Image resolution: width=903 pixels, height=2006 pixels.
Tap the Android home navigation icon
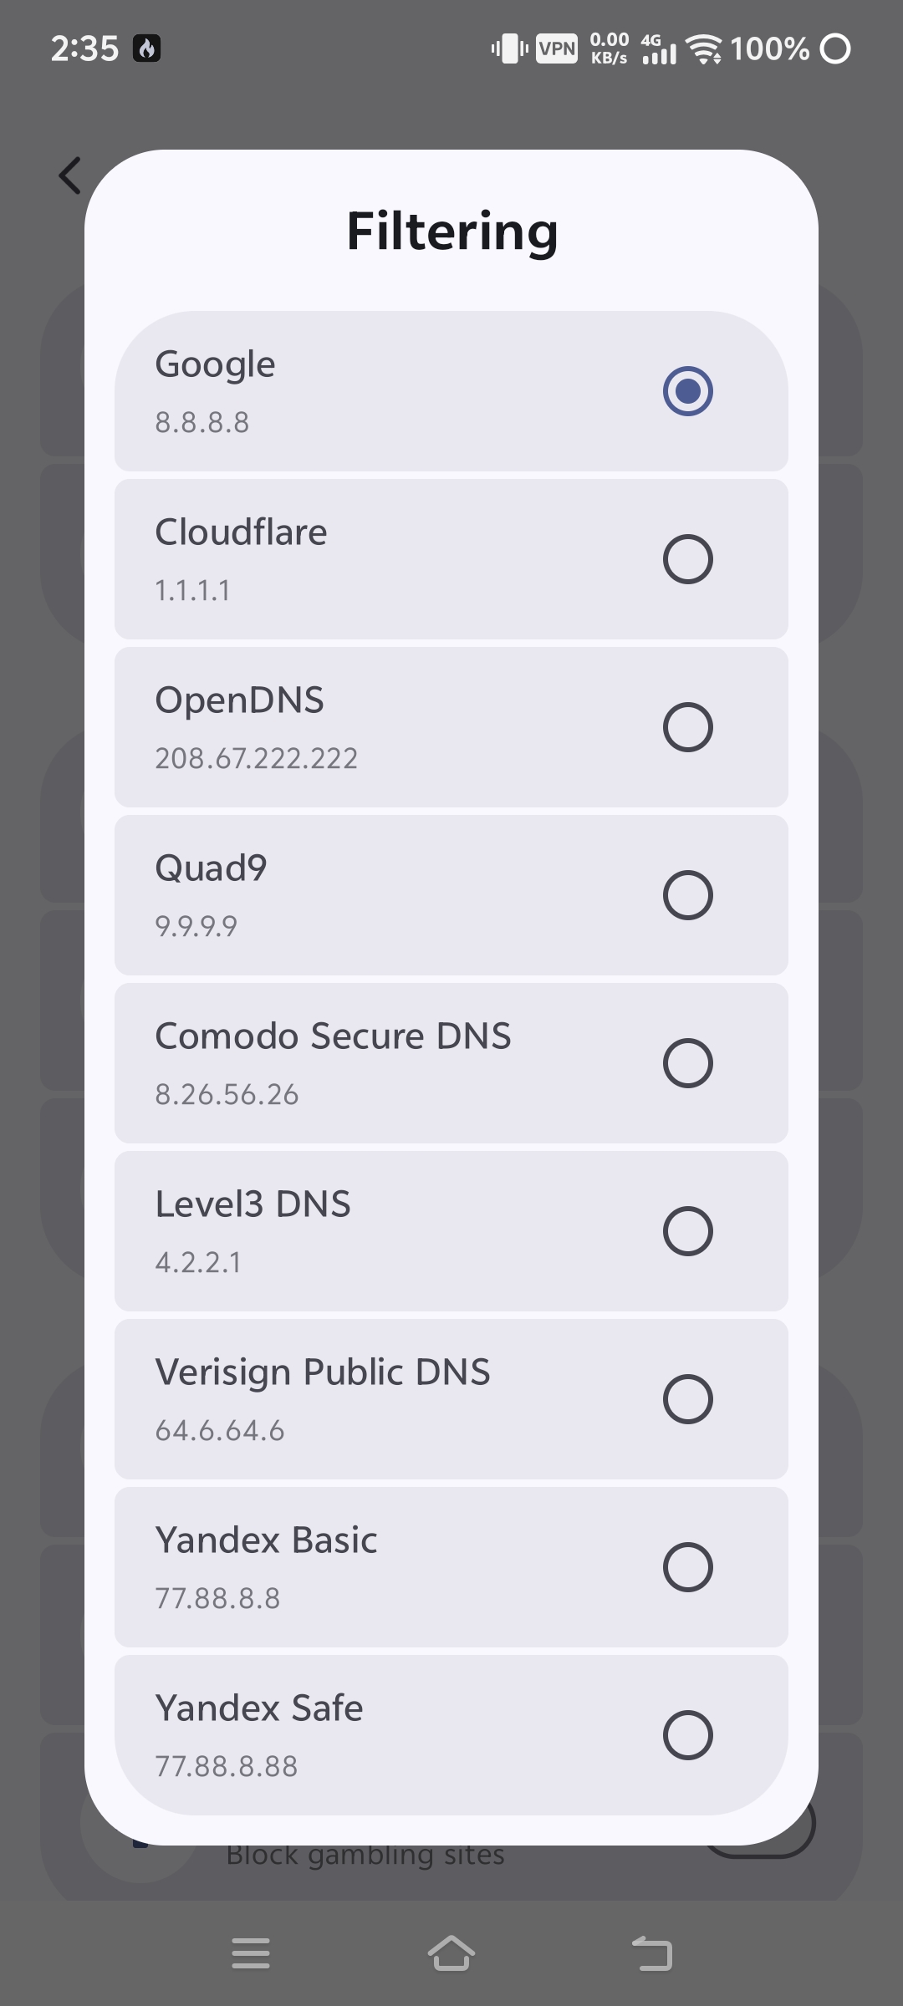[x=451, y=1954]
